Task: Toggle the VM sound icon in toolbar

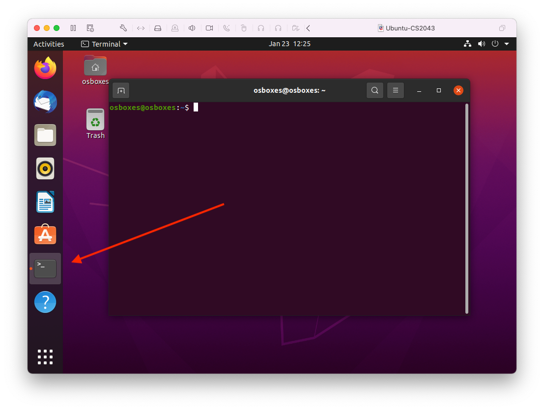Action: click(x=192, y=28)
